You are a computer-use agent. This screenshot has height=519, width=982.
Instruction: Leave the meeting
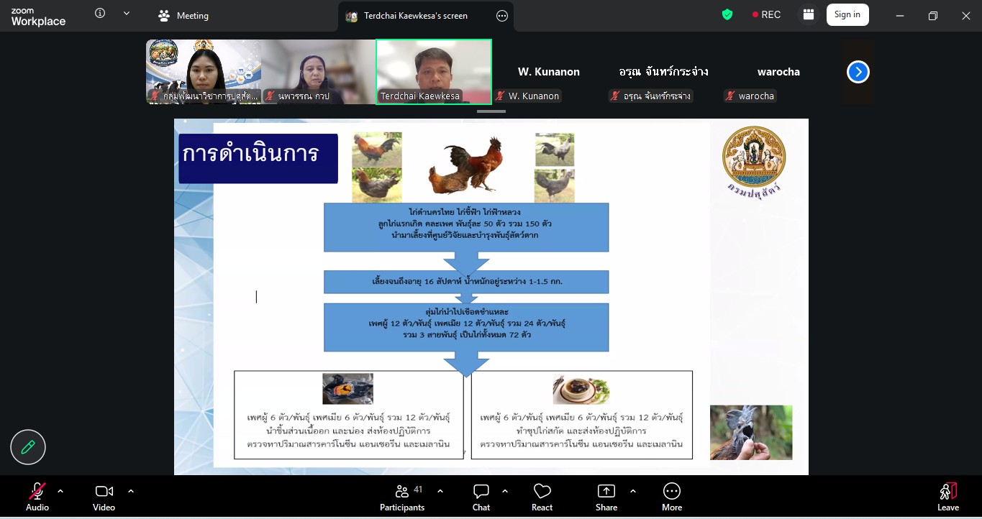(947, 497)
